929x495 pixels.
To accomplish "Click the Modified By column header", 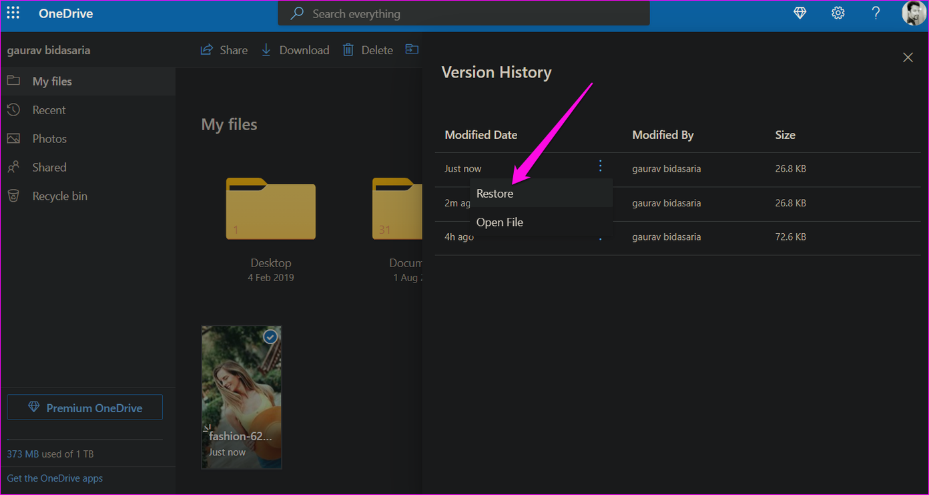I will [x=663, y=135].
